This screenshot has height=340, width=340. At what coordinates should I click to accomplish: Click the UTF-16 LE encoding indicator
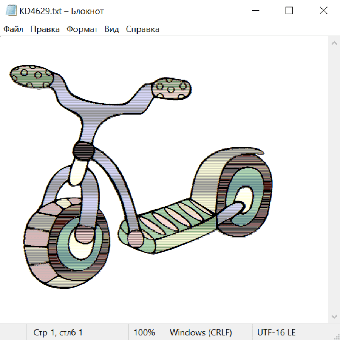click(x=276, y=333)
